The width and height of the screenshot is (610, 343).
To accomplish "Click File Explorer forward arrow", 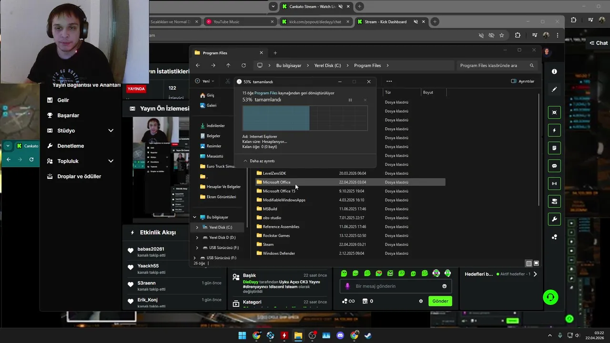I will pyautogui.click(x=213, y=65).
